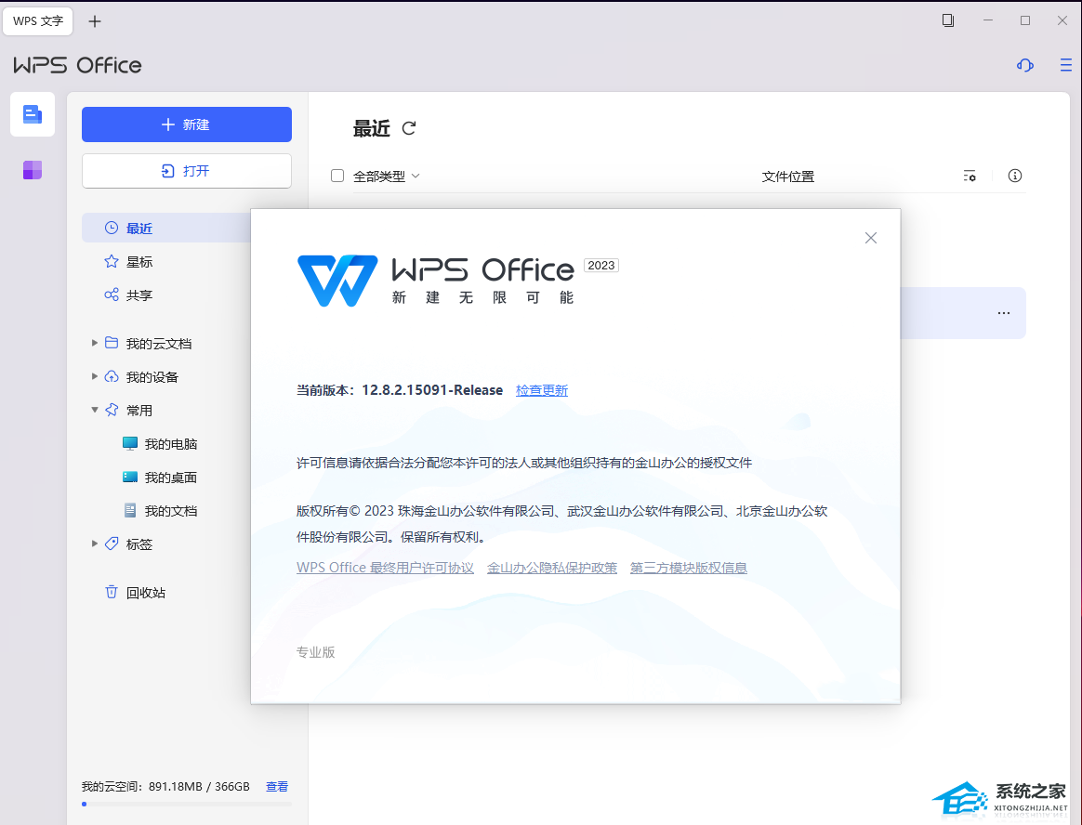Image resolution: width=1082 pixels, height=825 pixels.
Task: Click the 检查更新 link
Action: (x=542, y=390)
